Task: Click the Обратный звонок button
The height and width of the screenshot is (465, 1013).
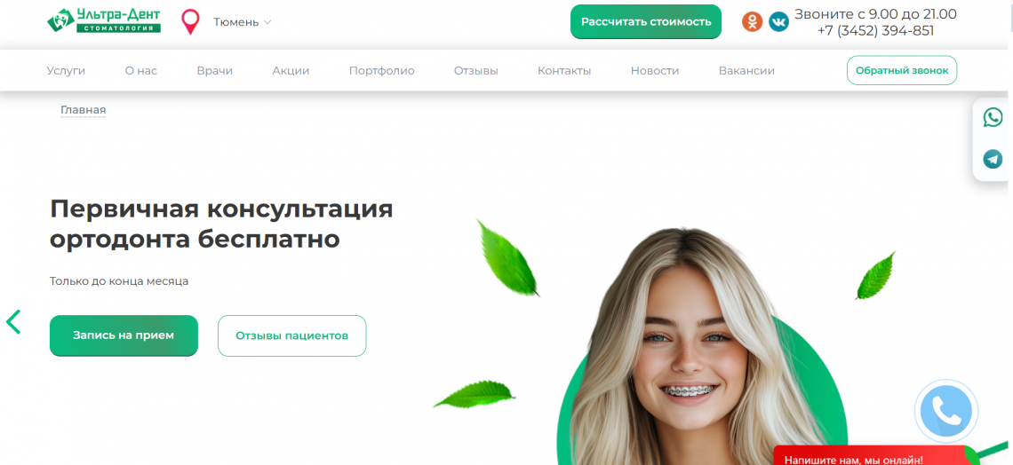Action: (x=902, y=70)
